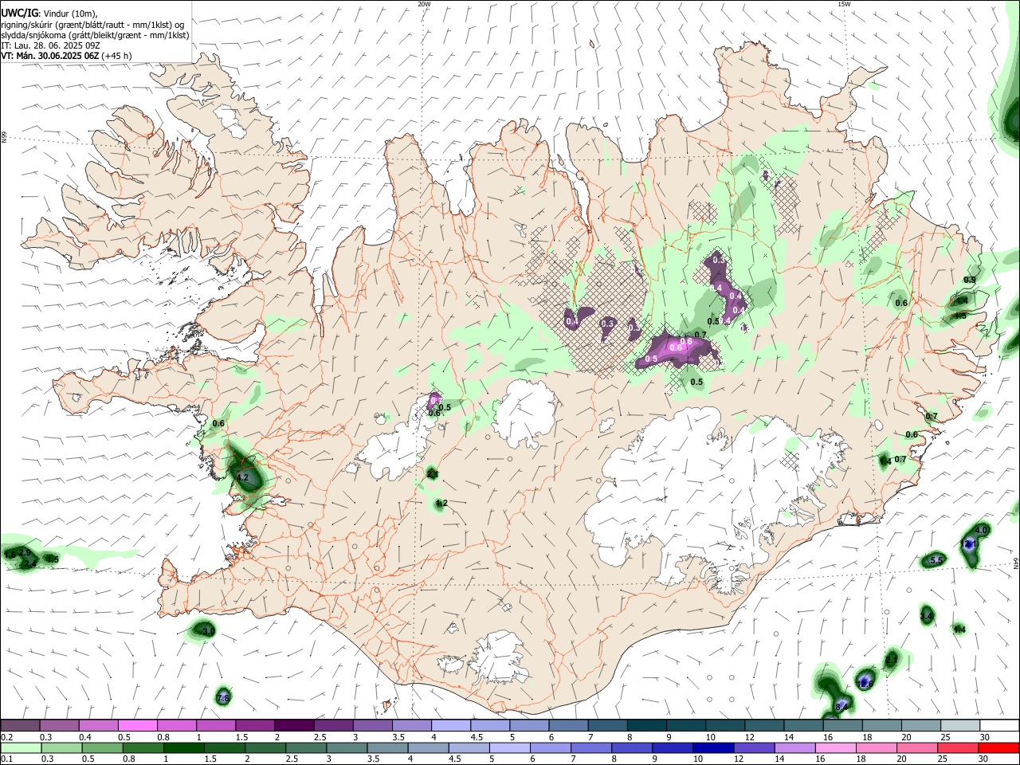1020x765 pixels.
Task: Click the 0.1 label on the rain legend
Action: point(6,759)
